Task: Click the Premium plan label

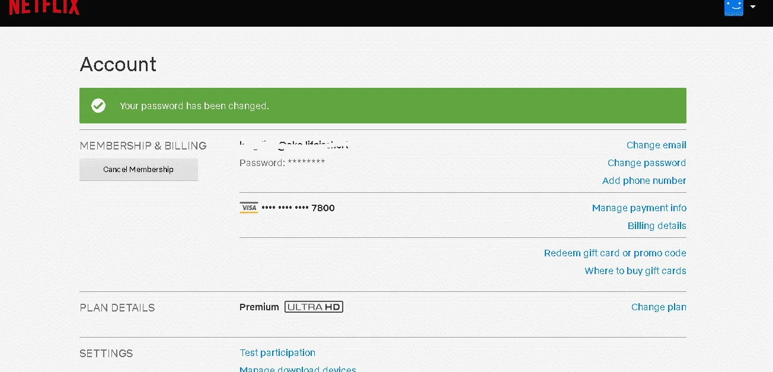Action: point(259,307)
